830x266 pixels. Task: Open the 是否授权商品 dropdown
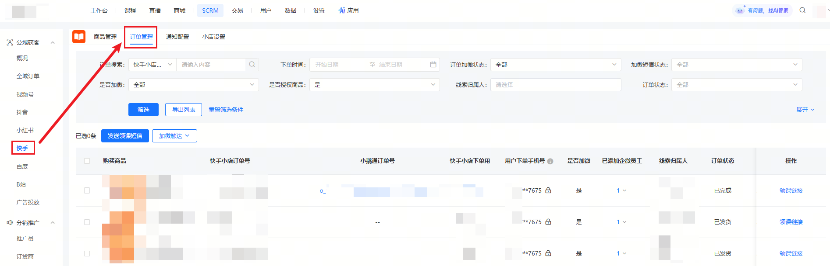tap(375, 85)
